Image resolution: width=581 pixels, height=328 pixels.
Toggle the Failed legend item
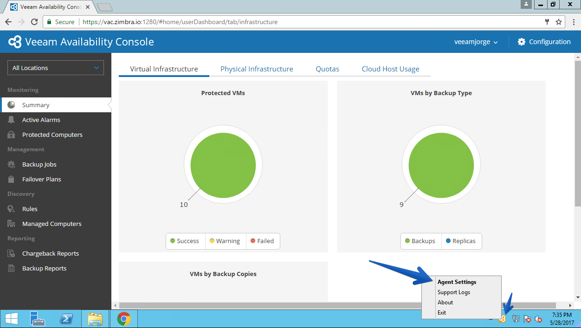(263, 241)
